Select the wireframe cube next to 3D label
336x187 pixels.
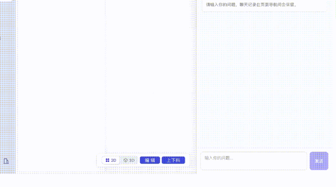(x=125, y=160)
